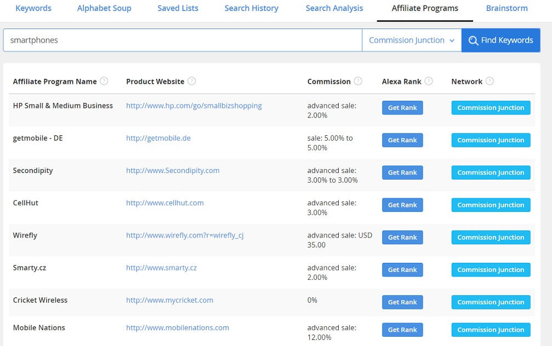Click help icon beside Product Website header
Image resolution: width=552 pixels, height=346 pixels.
(x=191, y=81)
